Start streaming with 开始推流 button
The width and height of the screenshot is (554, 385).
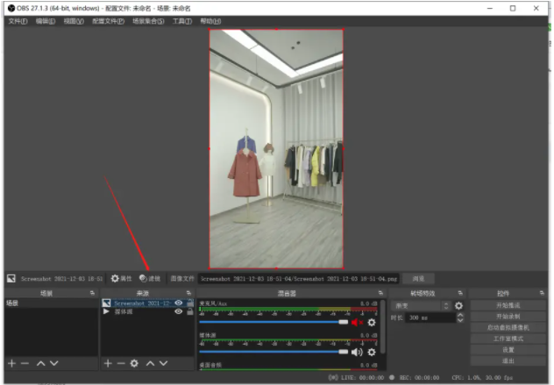508,305
